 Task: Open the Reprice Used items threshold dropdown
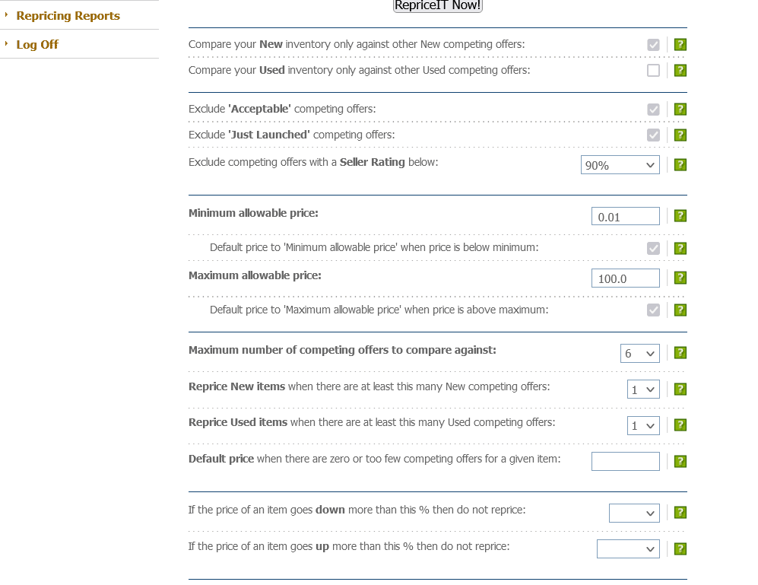643,424
